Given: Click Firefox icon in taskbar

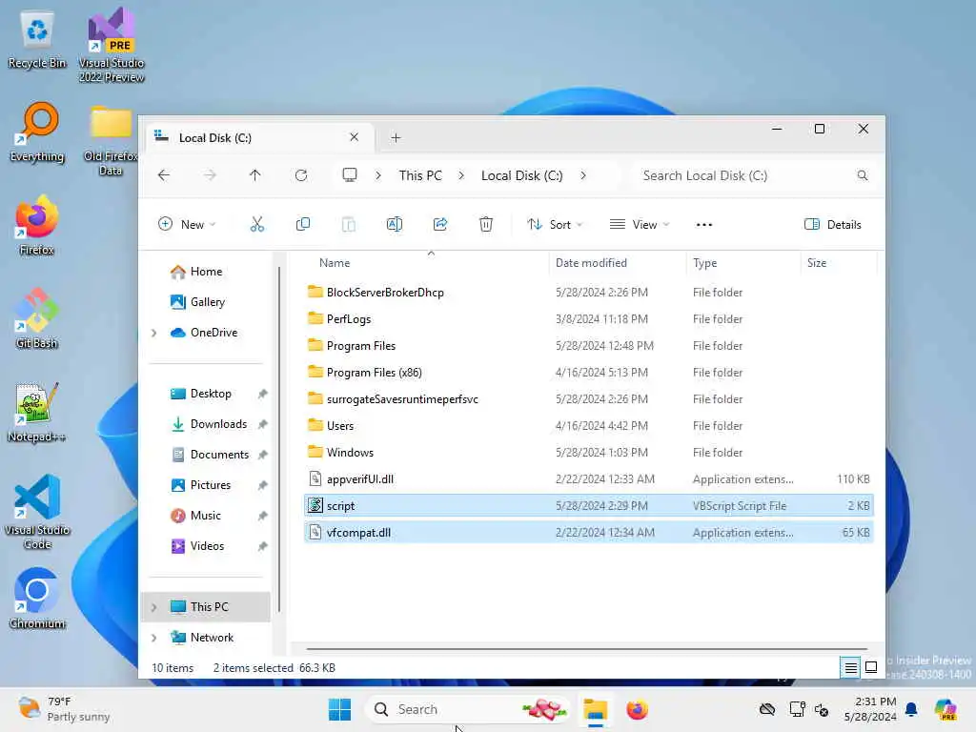Looking at the screenshot, I should pos(638,709).
